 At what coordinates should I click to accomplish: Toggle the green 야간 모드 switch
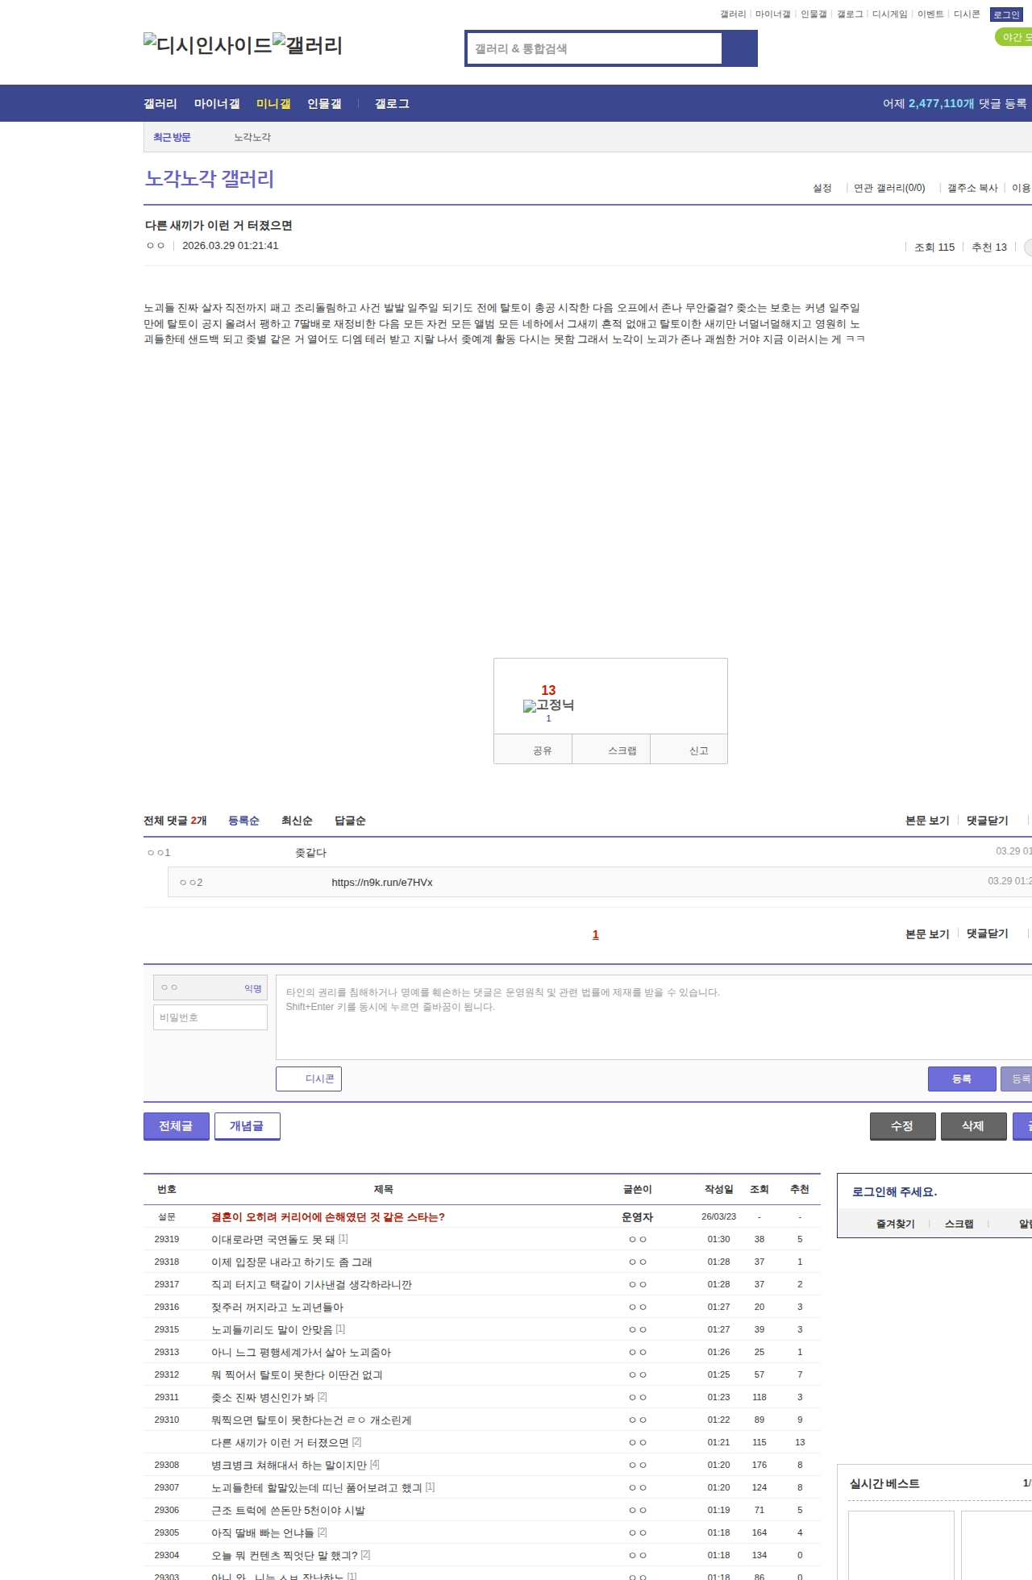[1014, 37]
